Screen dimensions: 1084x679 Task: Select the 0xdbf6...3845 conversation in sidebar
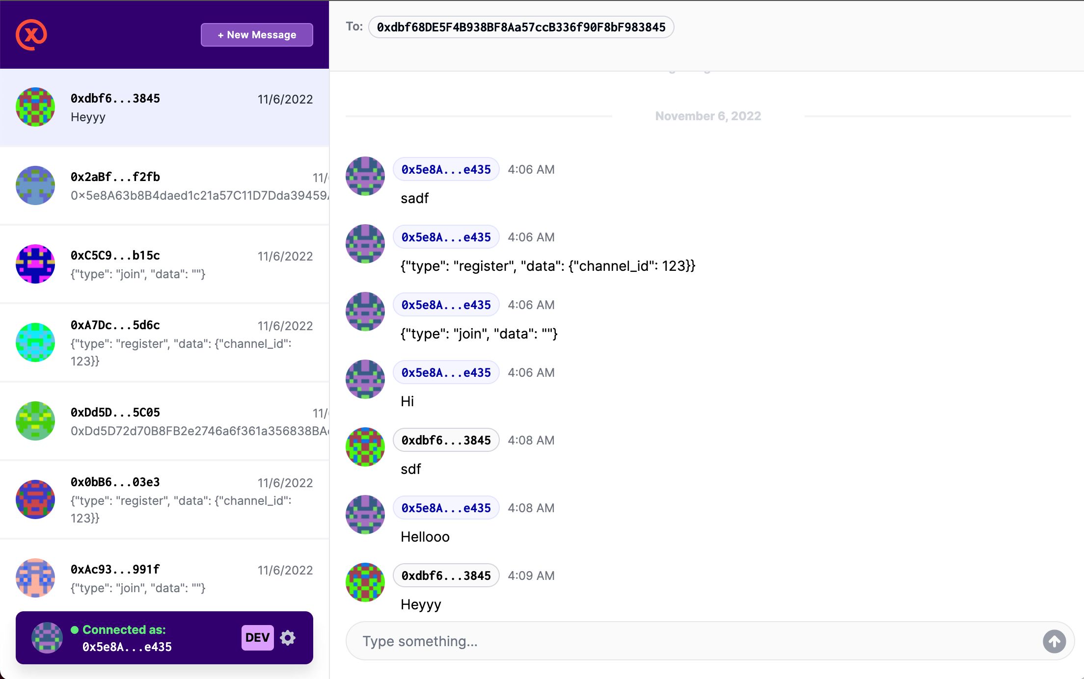(x=164, y=107)
